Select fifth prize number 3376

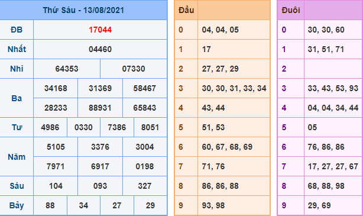(101, 147)
